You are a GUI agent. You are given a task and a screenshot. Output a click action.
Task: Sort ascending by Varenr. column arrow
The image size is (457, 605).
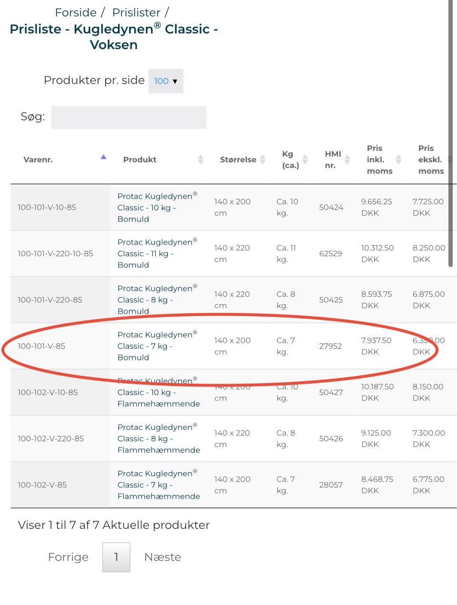(x=103, y=157)
